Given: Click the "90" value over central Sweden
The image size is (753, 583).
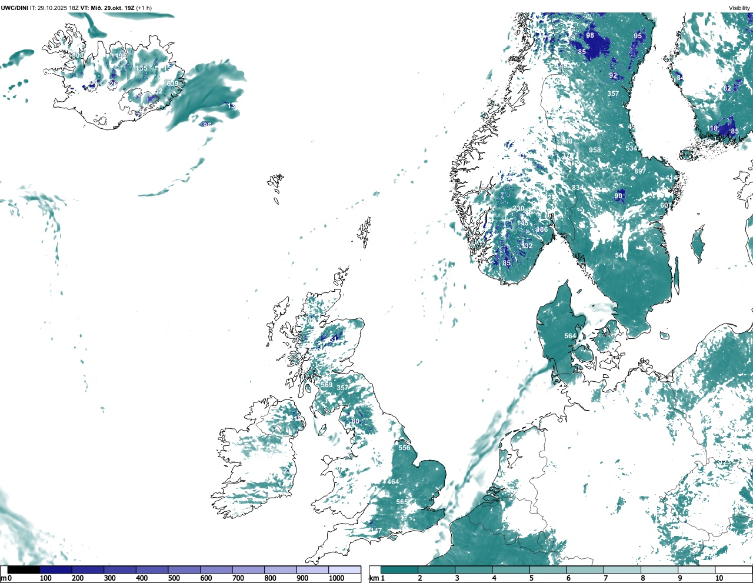Looking at the screenshot, I should pyautogui.click(x=619, y=196).
